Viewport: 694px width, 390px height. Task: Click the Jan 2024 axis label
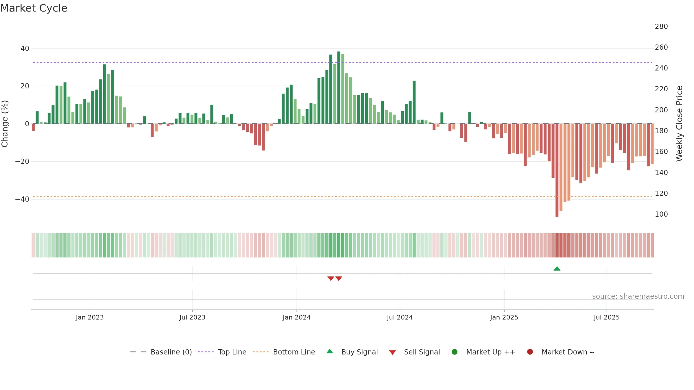(297, 317)
